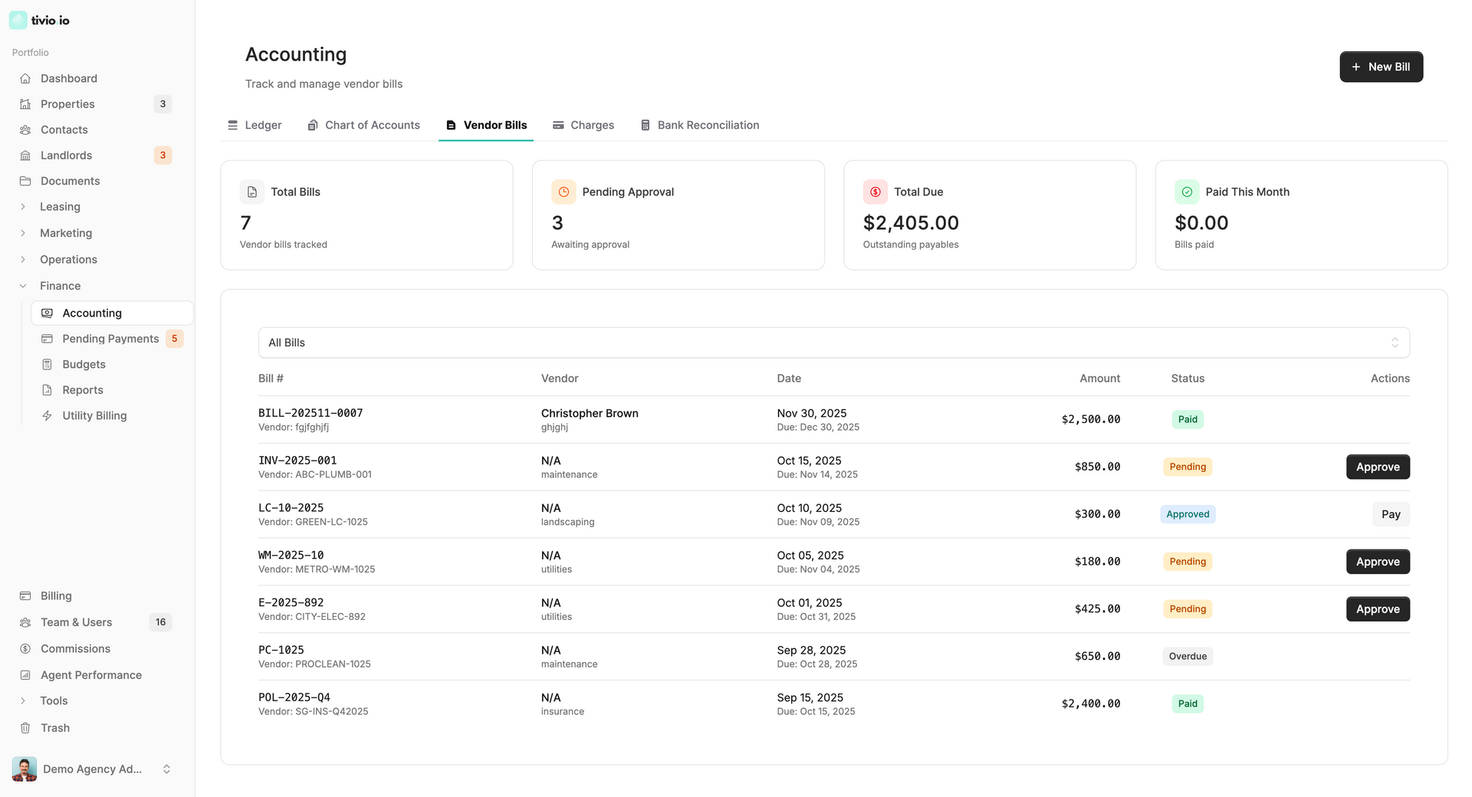Viewport: 1472px width, 797px height.
Task: Switch to the Bank Reconciliation tab
Action: (699, 125)
